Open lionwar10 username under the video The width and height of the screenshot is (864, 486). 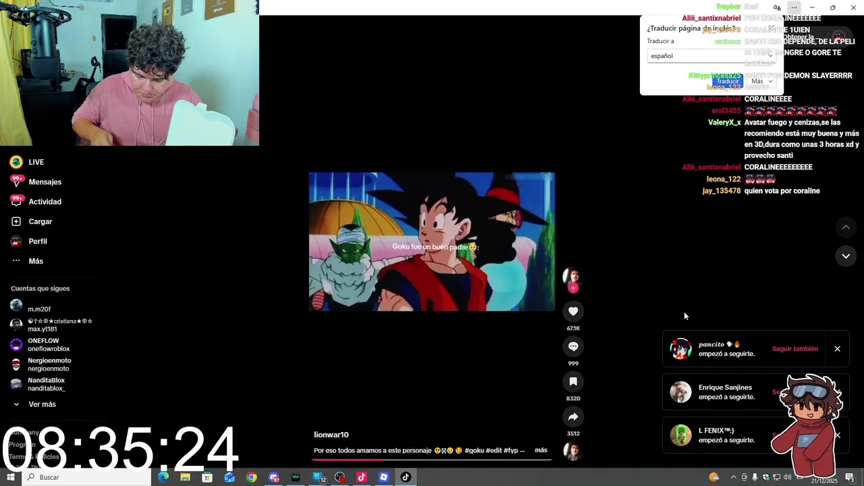coord(331,435)
